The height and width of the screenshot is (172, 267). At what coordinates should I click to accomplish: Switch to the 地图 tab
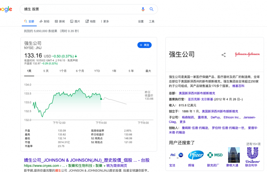[x=90, y=21]
